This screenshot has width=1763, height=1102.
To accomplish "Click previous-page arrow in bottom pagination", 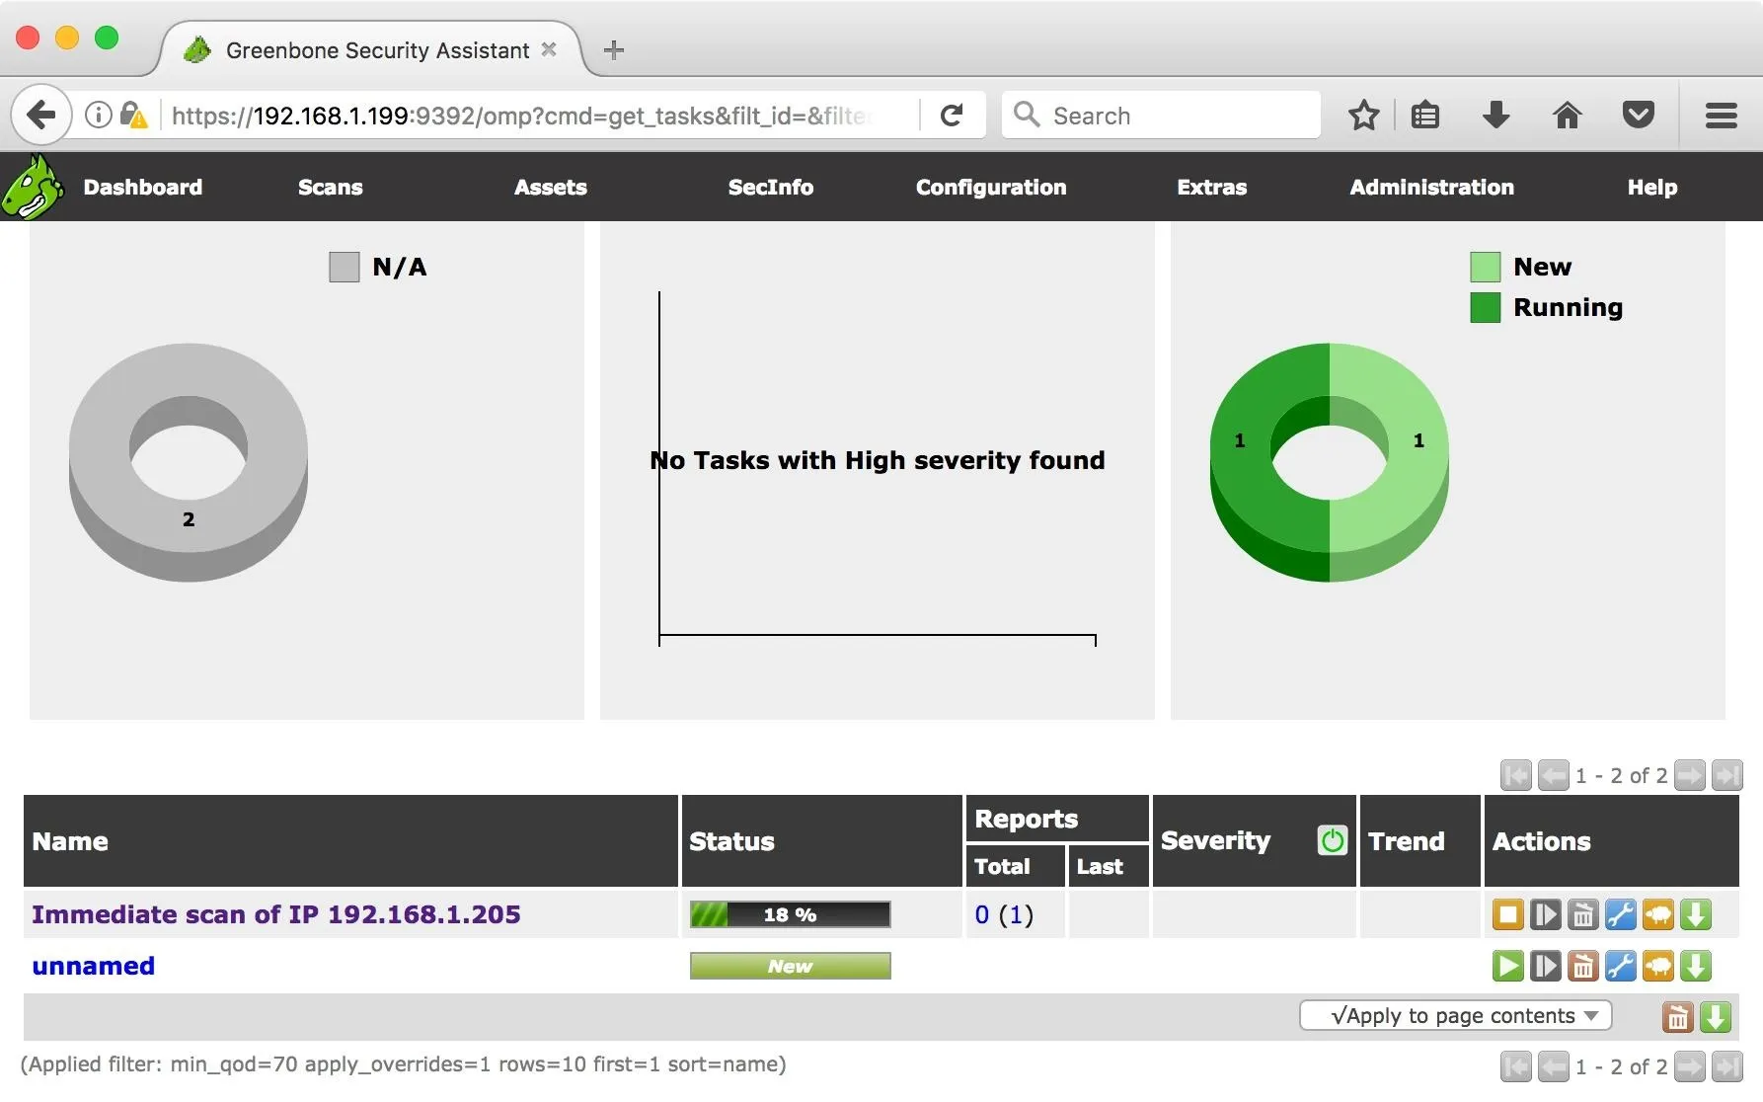I will (x=1553, y=1066).
